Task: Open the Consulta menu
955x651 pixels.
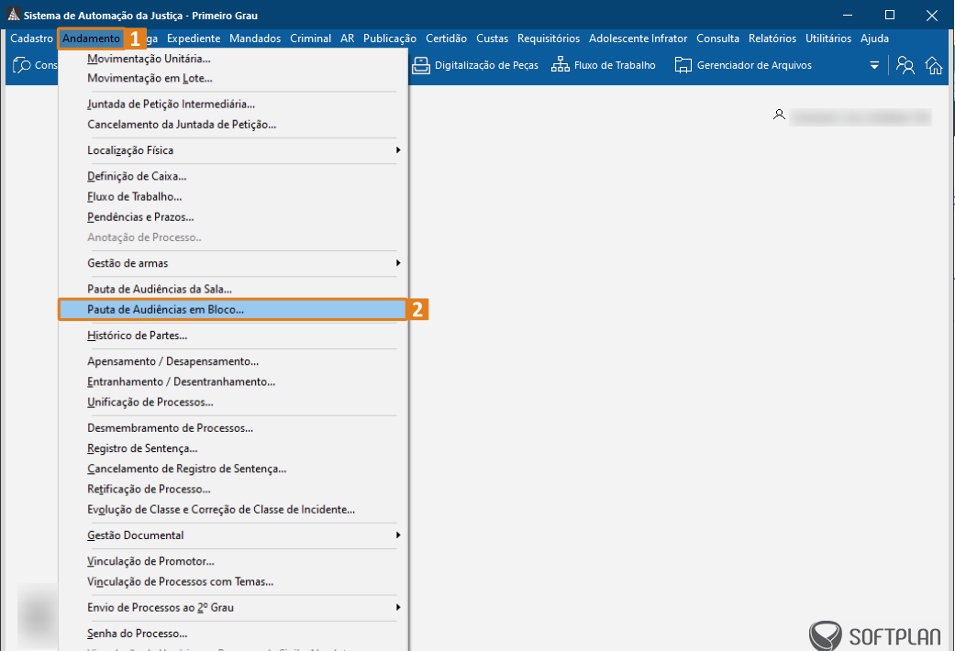Action: point(718,39)
